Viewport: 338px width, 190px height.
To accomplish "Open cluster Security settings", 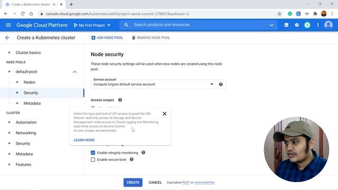I will (23, 143).
